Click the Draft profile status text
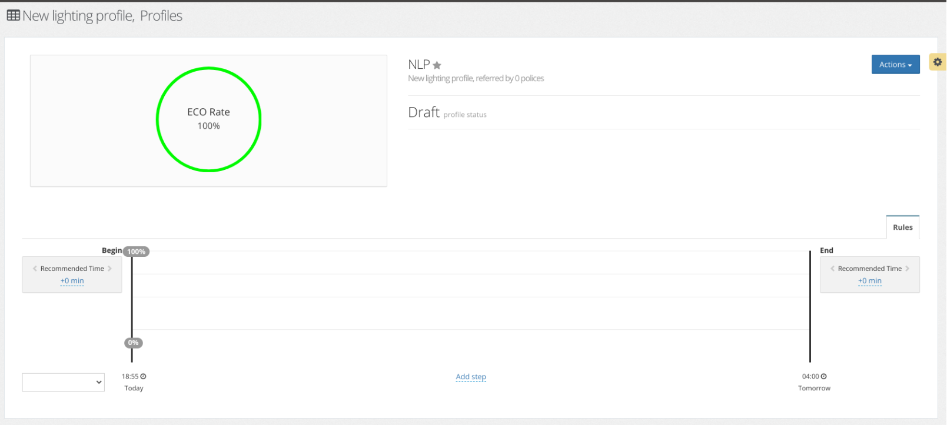Image resolution: width=947 pixels, height=425 pixels. [424, 112]
